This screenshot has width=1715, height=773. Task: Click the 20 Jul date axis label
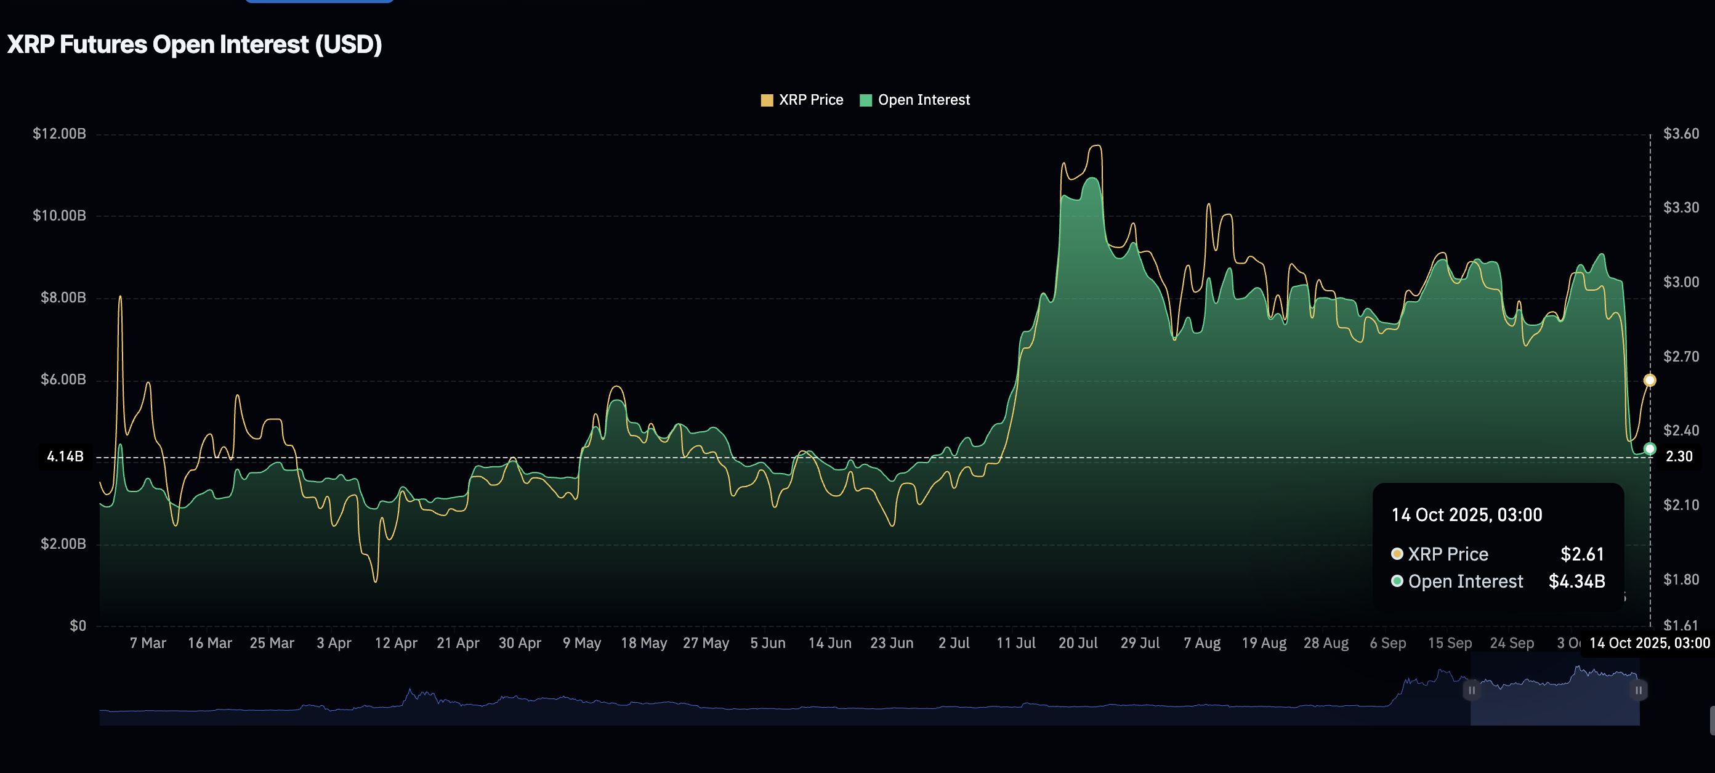click(1077, 643)
